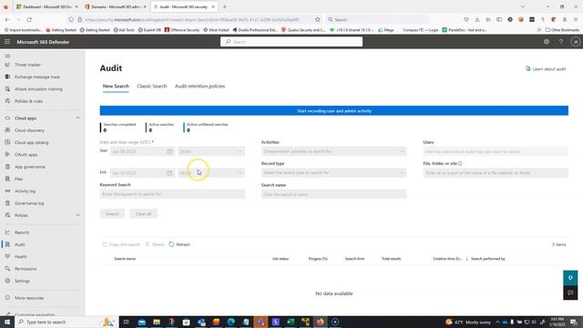The height and width of the screenshot is (328, 583).
Task: Open the Defender settings gear in header
Action: point(547,42)
